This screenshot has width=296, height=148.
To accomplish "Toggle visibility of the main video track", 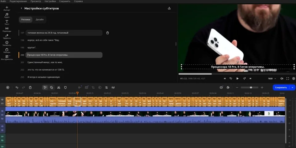I will [2, 111].
